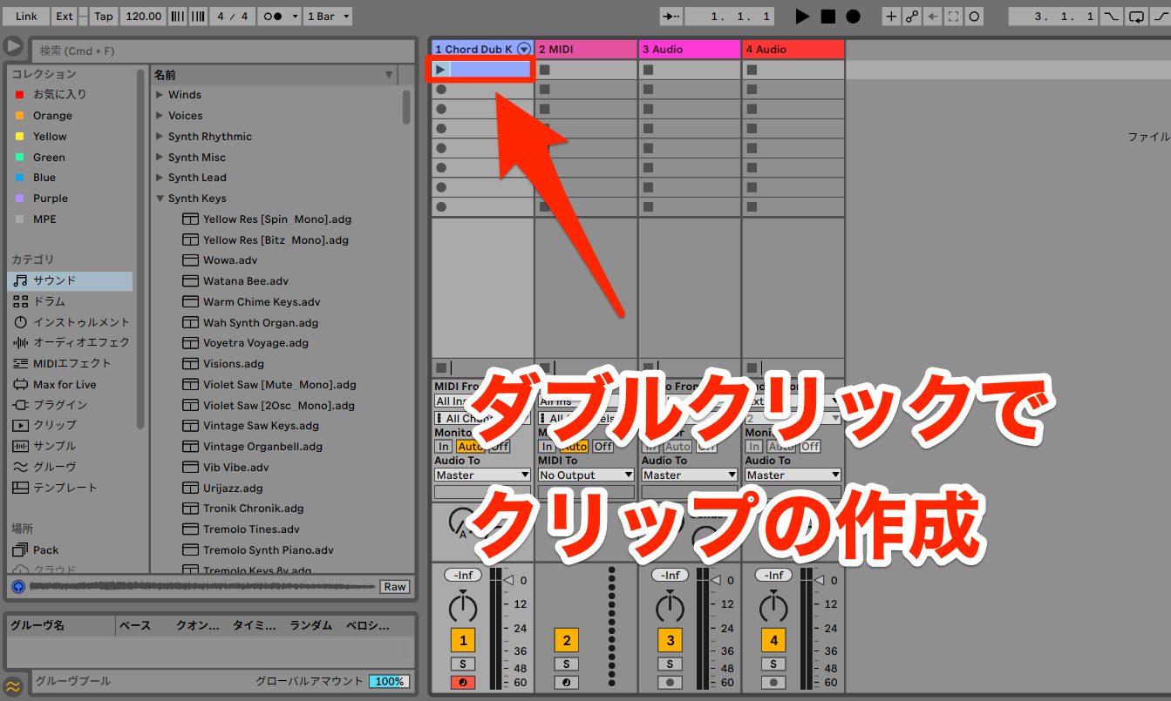Screen dimensions: 1171x701
Task: Arm track 3 Audio for recording
Action: point(670,682)
